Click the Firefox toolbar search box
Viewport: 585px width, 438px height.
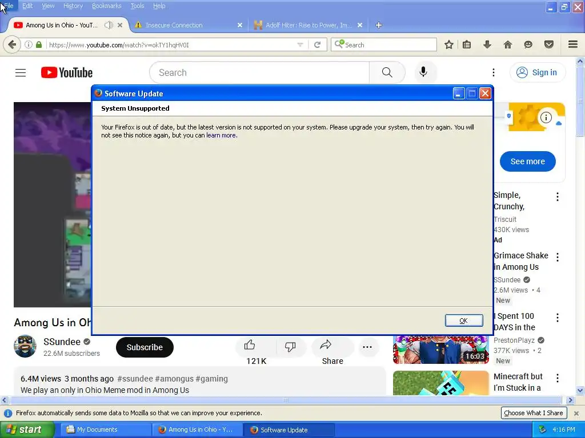[x=383, y=44]
